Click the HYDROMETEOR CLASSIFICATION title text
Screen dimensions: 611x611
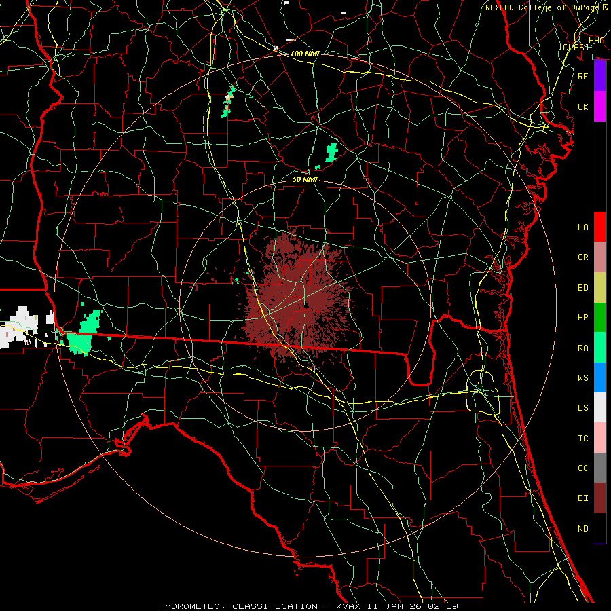point(238,606)
